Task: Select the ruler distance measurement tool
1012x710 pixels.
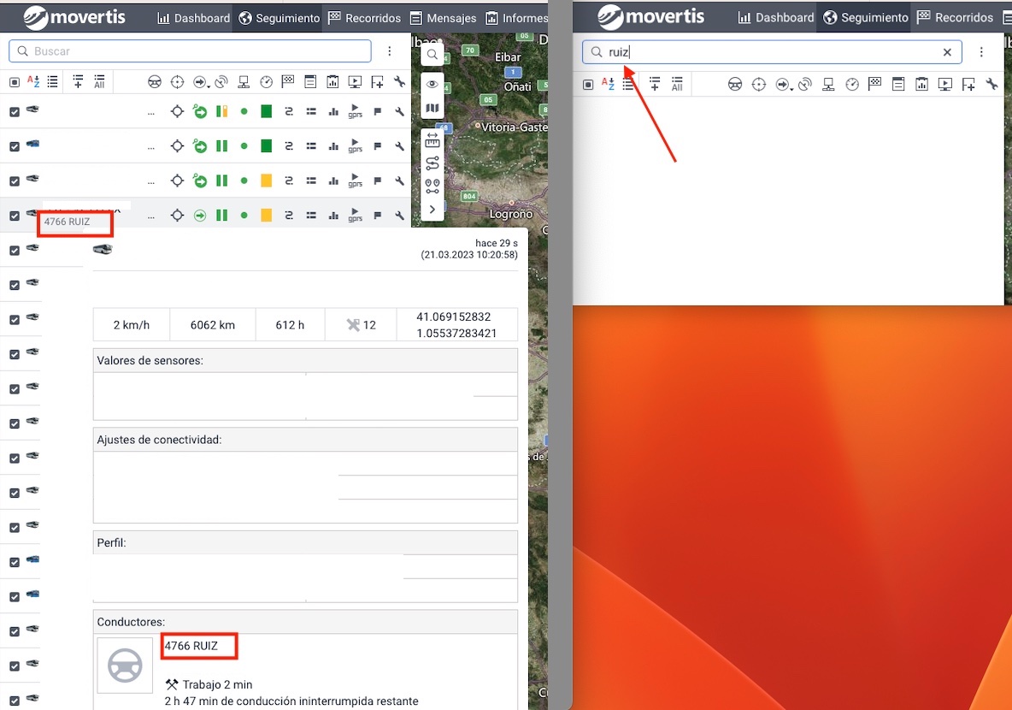Action: 432,140
